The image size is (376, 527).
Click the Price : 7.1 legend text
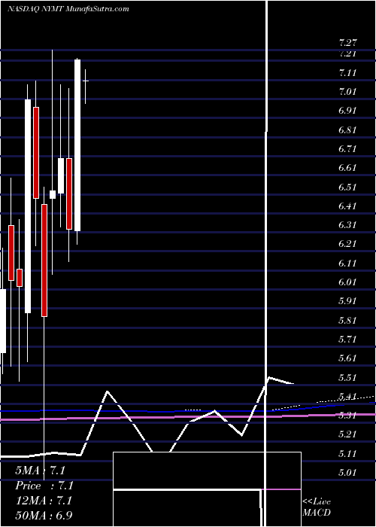point(44,486)
